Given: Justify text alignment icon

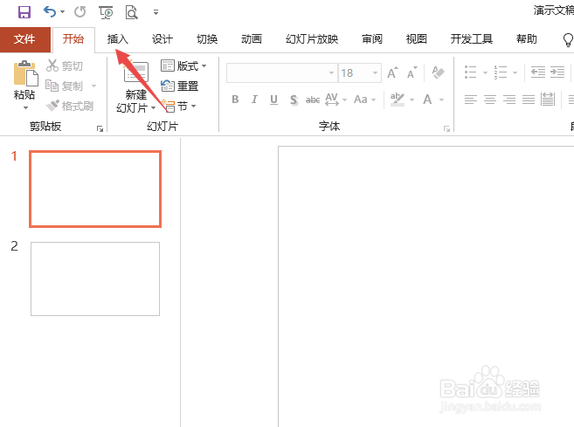Looking at the screenshot, I should point(529,100).
